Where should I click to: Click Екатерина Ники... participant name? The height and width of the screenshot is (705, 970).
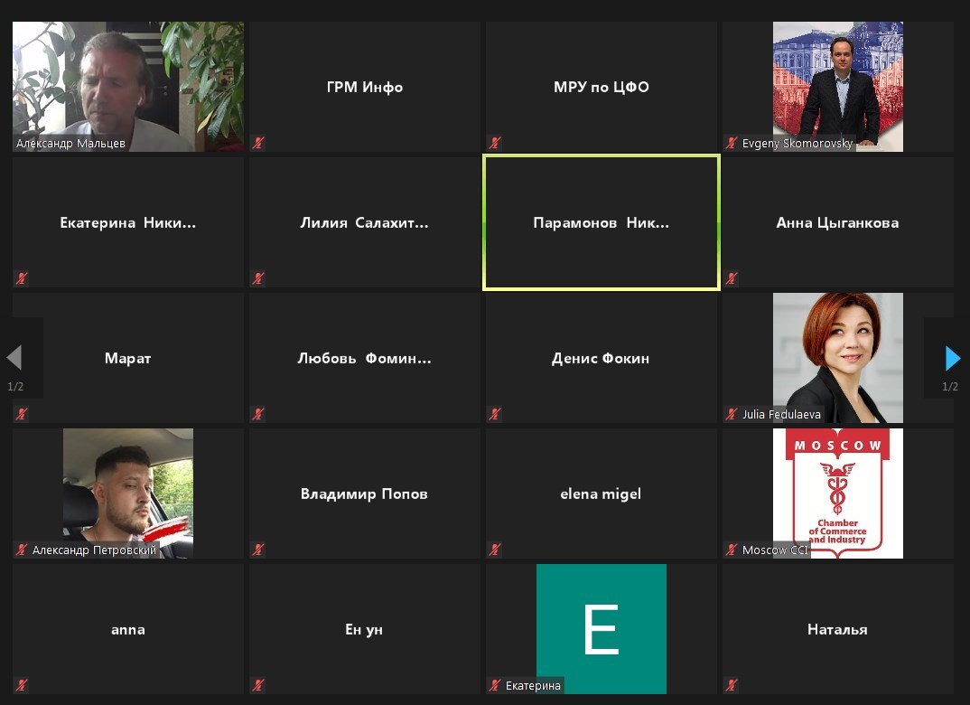coord(128,223)
